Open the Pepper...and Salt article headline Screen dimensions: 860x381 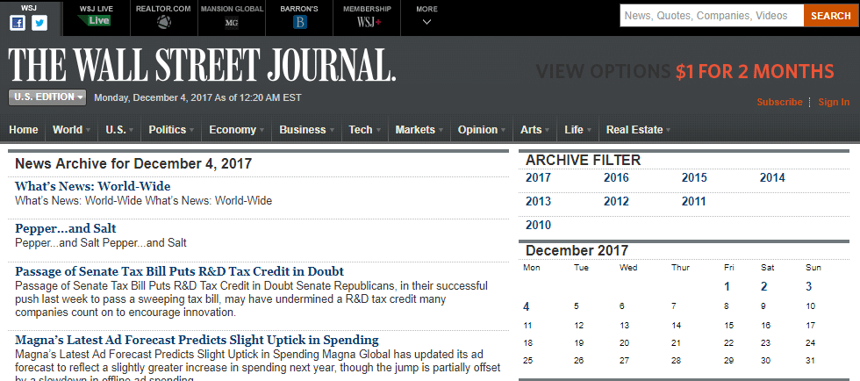(x=66, y=229)
